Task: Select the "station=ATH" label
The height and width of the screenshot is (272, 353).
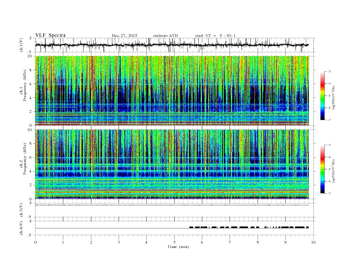Action: click(165, 36)
